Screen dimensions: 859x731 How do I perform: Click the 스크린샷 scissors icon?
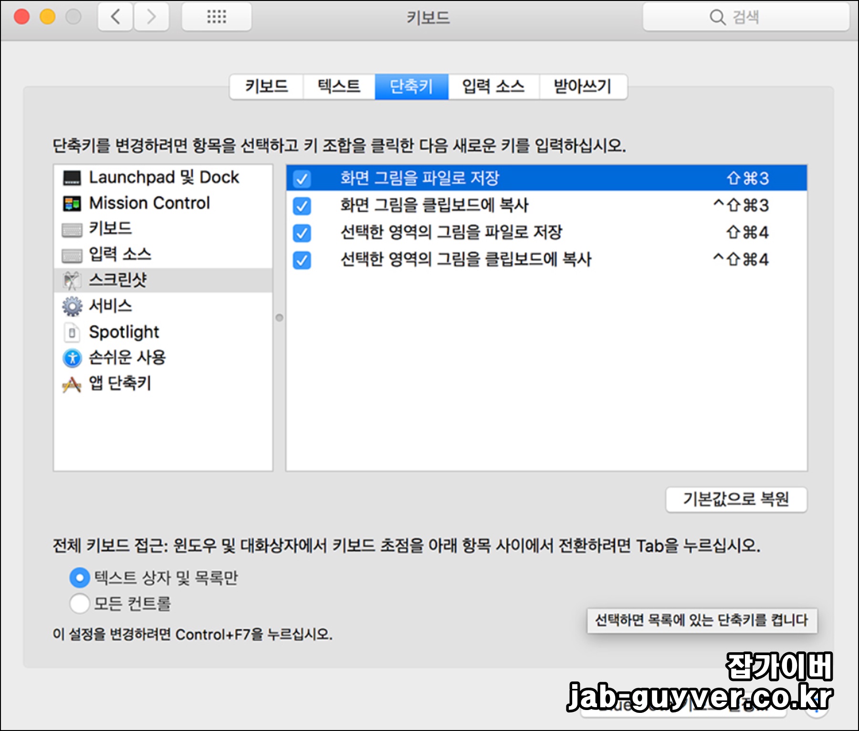pos(71,280)
